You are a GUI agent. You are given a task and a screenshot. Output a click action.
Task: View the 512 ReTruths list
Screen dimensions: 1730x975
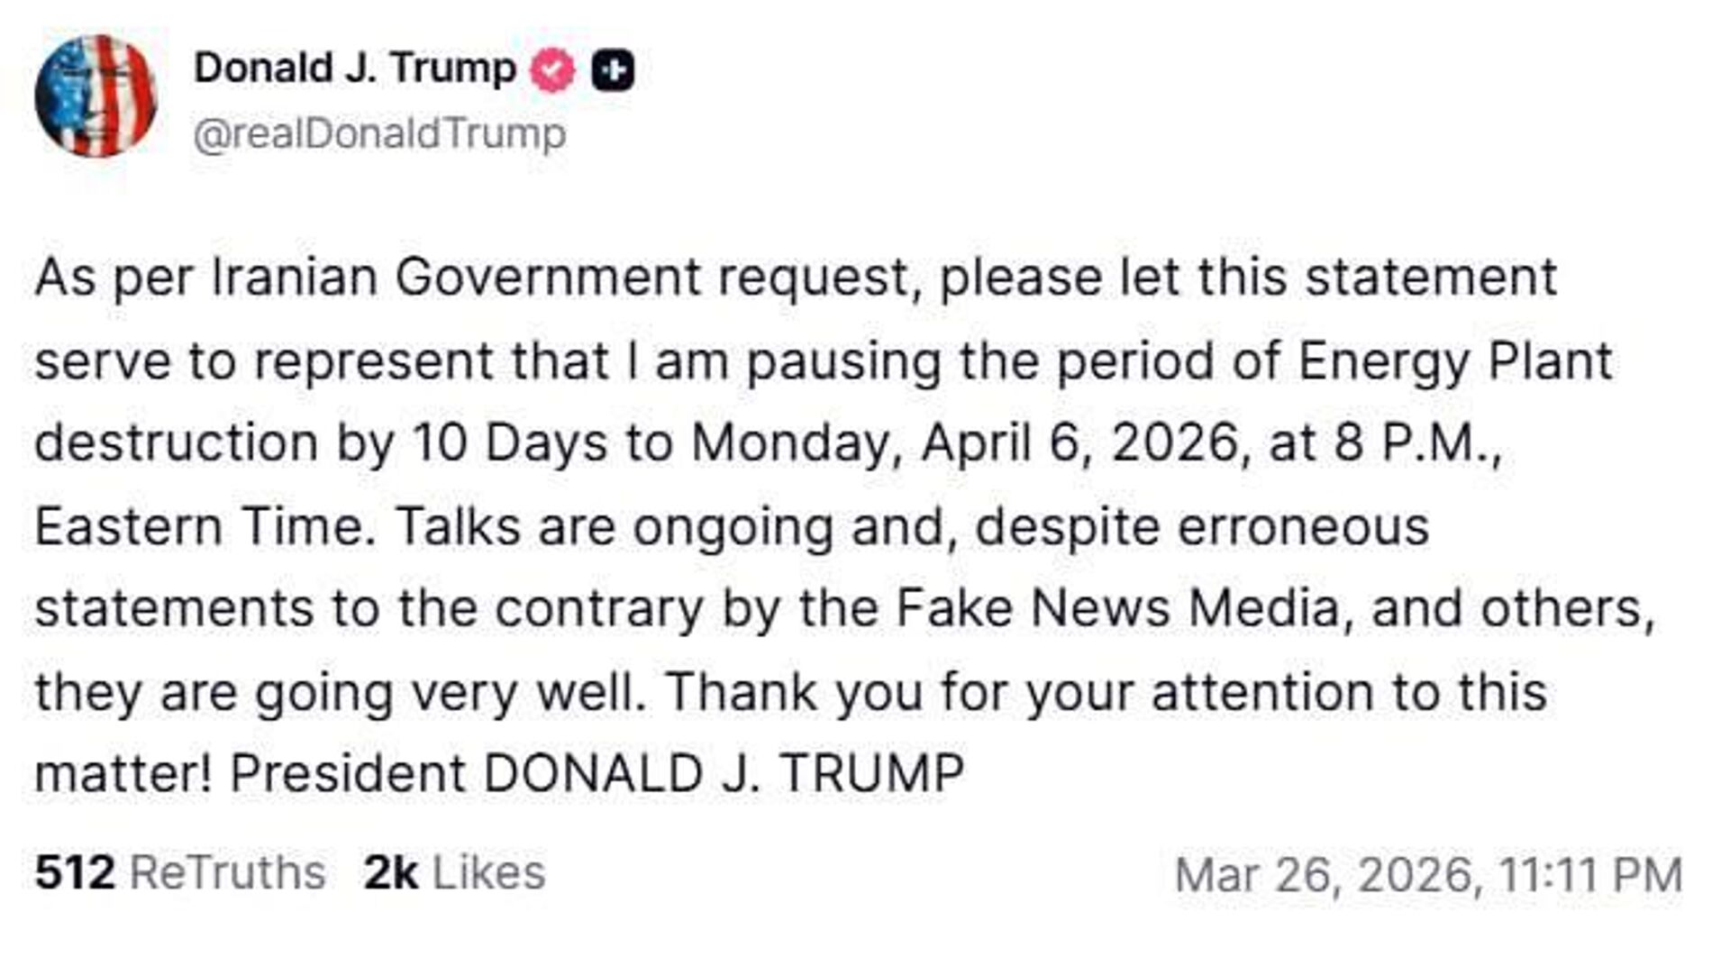point(180,872)
